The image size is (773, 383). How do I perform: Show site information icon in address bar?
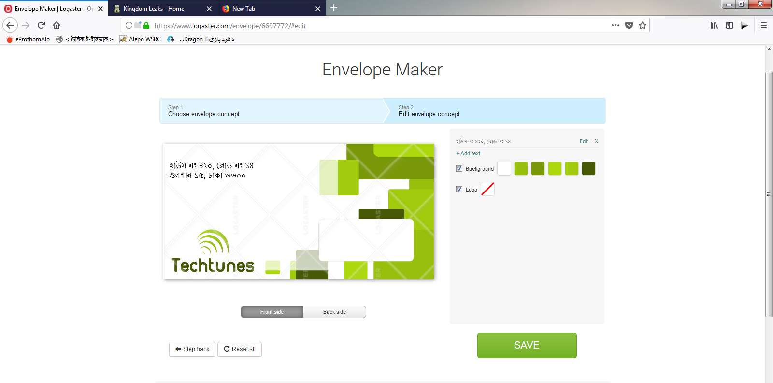pyautogui.click(x=129, y=25)
